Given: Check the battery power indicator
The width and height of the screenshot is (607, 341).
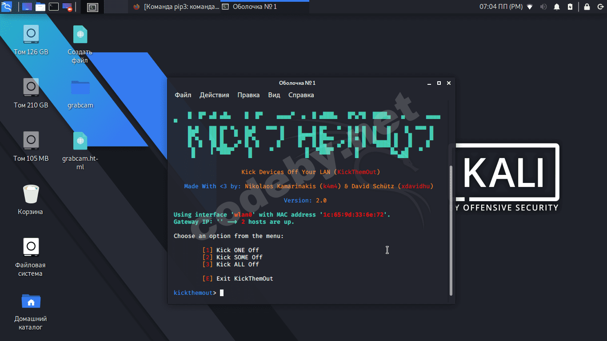Looking at the screenshot, I should [x=570, y=7].
